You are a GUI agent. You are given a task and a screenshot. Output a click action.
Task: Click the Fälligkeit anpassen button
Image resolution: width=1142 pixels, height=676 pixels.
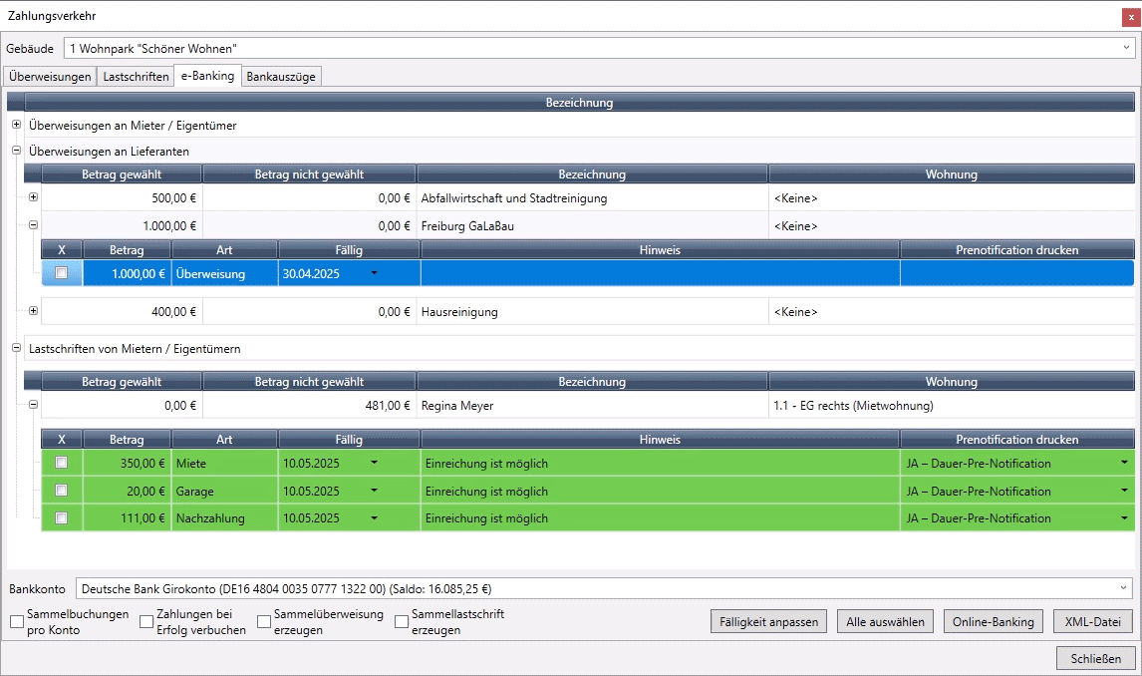[768, 621]
